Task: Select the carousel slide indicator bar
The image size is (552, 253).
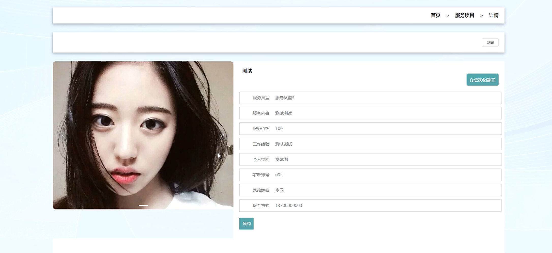Action: click(143, 205)
